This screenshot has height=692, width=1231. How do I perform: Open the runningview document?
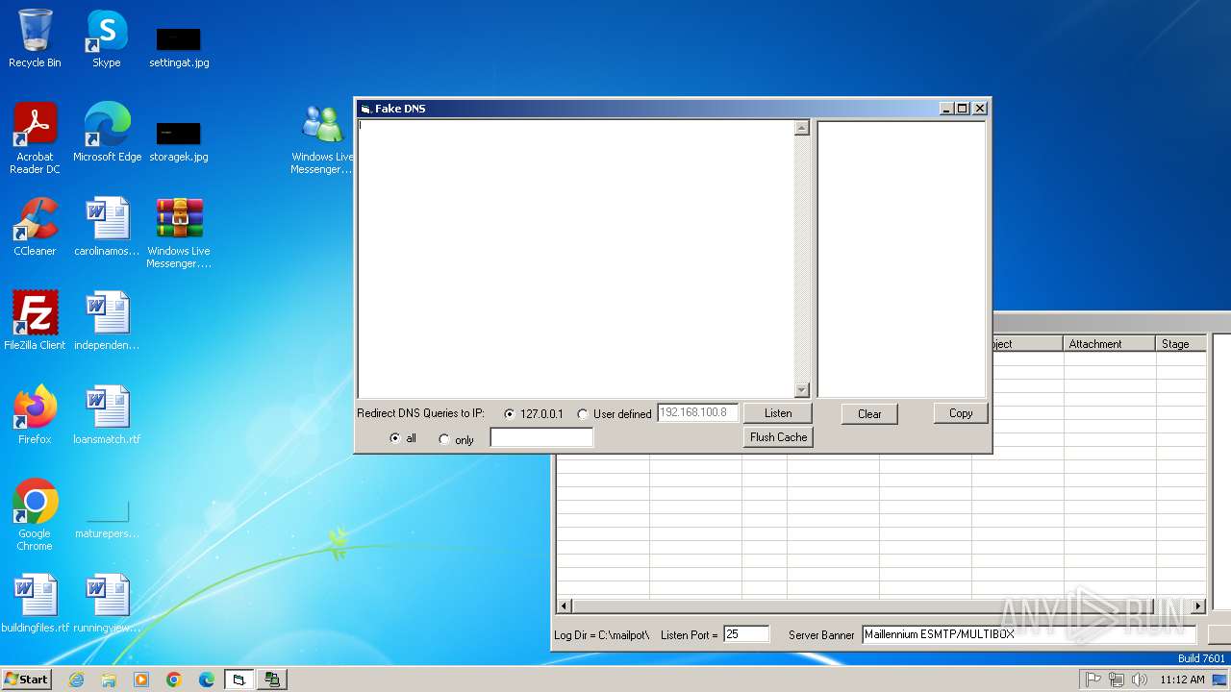[x=107, y=604]
